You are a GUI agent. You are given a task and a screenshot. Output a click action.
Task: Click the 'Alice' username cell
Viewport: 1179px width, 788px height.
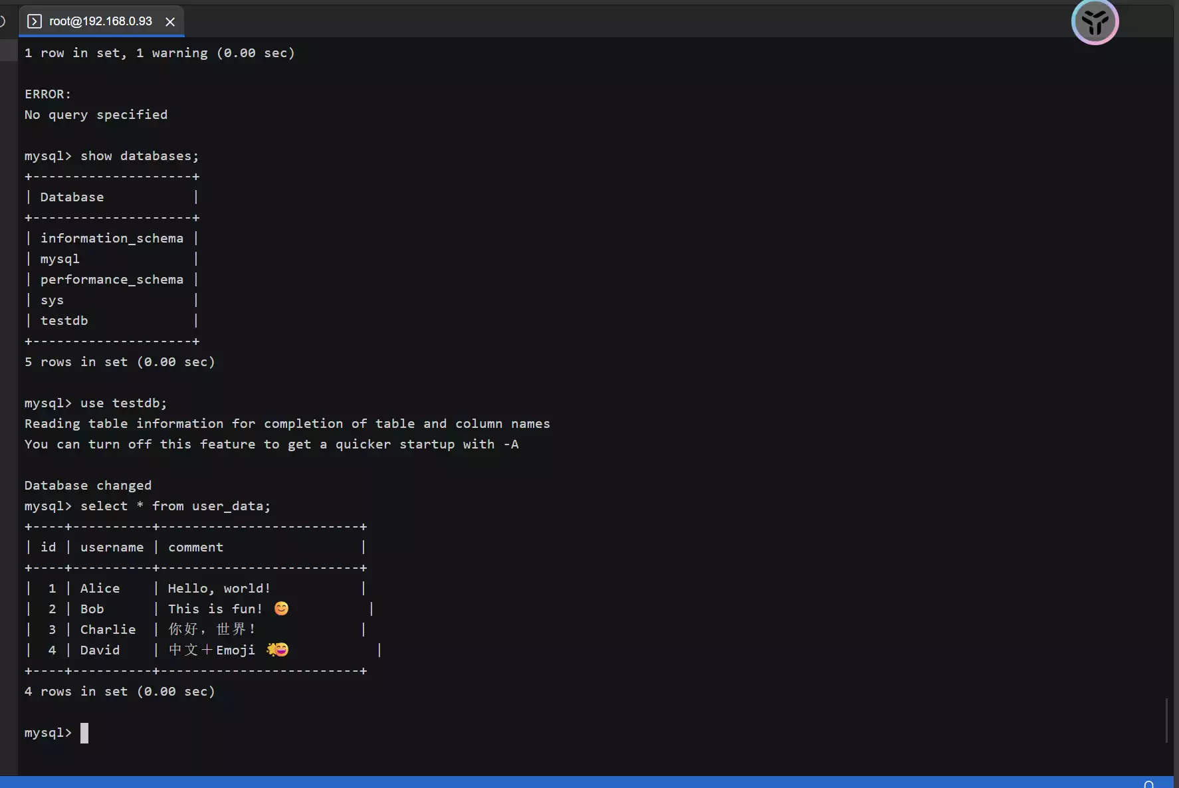pyautogui.click(x=100, y=589)
